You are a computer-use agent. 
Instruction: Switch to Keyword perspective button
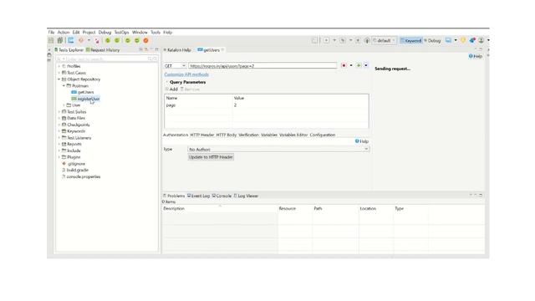click(x=410, y=41)
